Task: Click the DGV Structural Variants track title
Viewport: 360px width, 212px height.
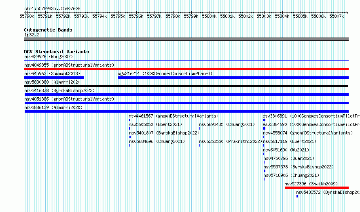Action: click(x=57, y=52)
